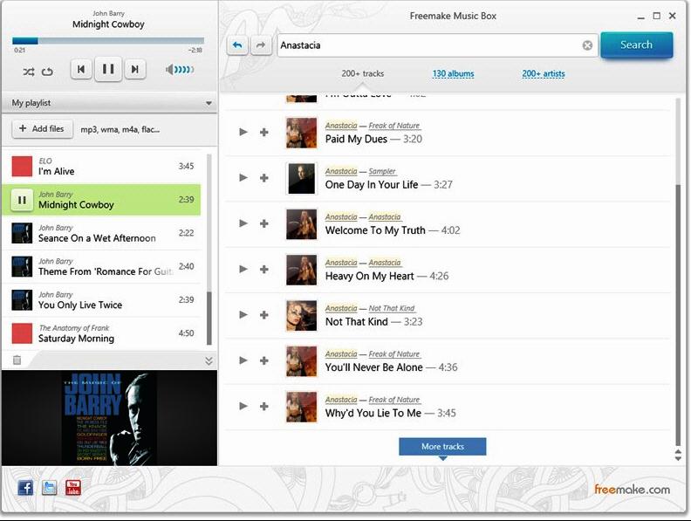The image size is (691, 521).
Task: Click the Add files button
Action: (x=40, y=129)
